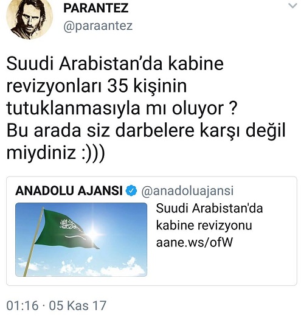Visit the @paraantez handle link

tap(98, 27)
